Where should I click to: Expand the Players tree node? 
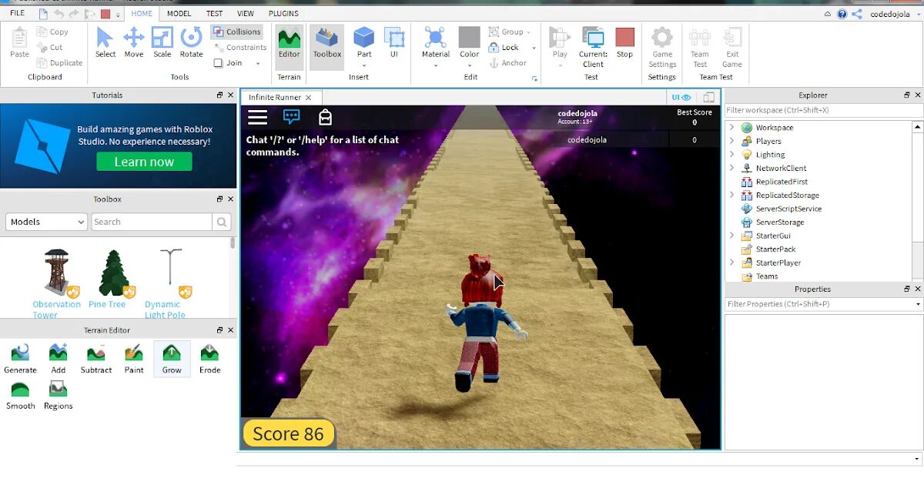731,141
